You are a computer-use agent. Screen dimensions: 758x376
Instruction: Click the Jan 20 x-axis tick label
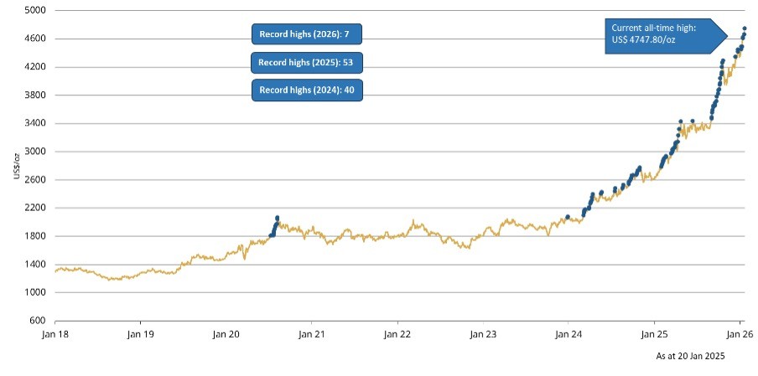pos(226,334)
